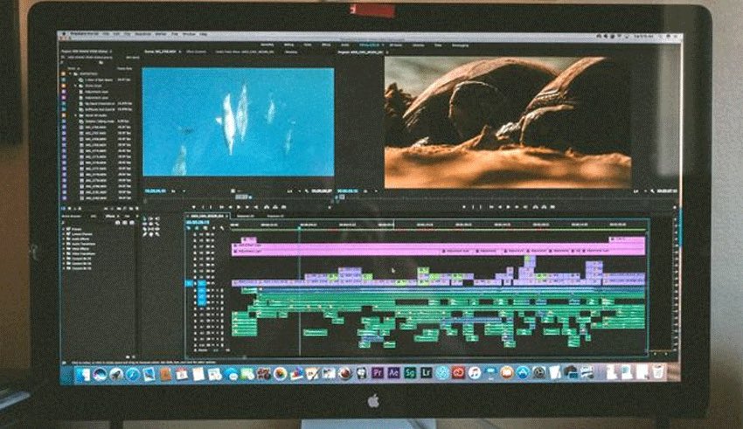Switch to the Editing workspace tab
The height and width of the screenshot is (429, 743).
[x=288, y=45]
